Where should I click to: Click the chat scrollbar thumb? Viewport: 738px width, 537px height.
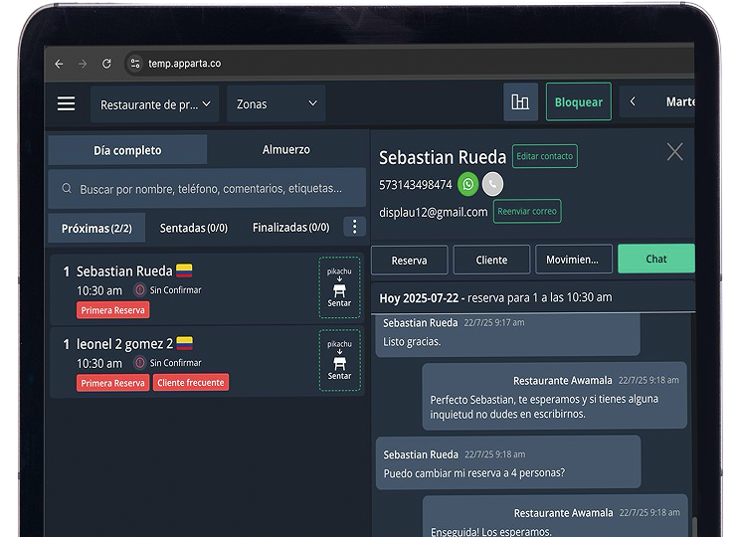pos(694,526)
